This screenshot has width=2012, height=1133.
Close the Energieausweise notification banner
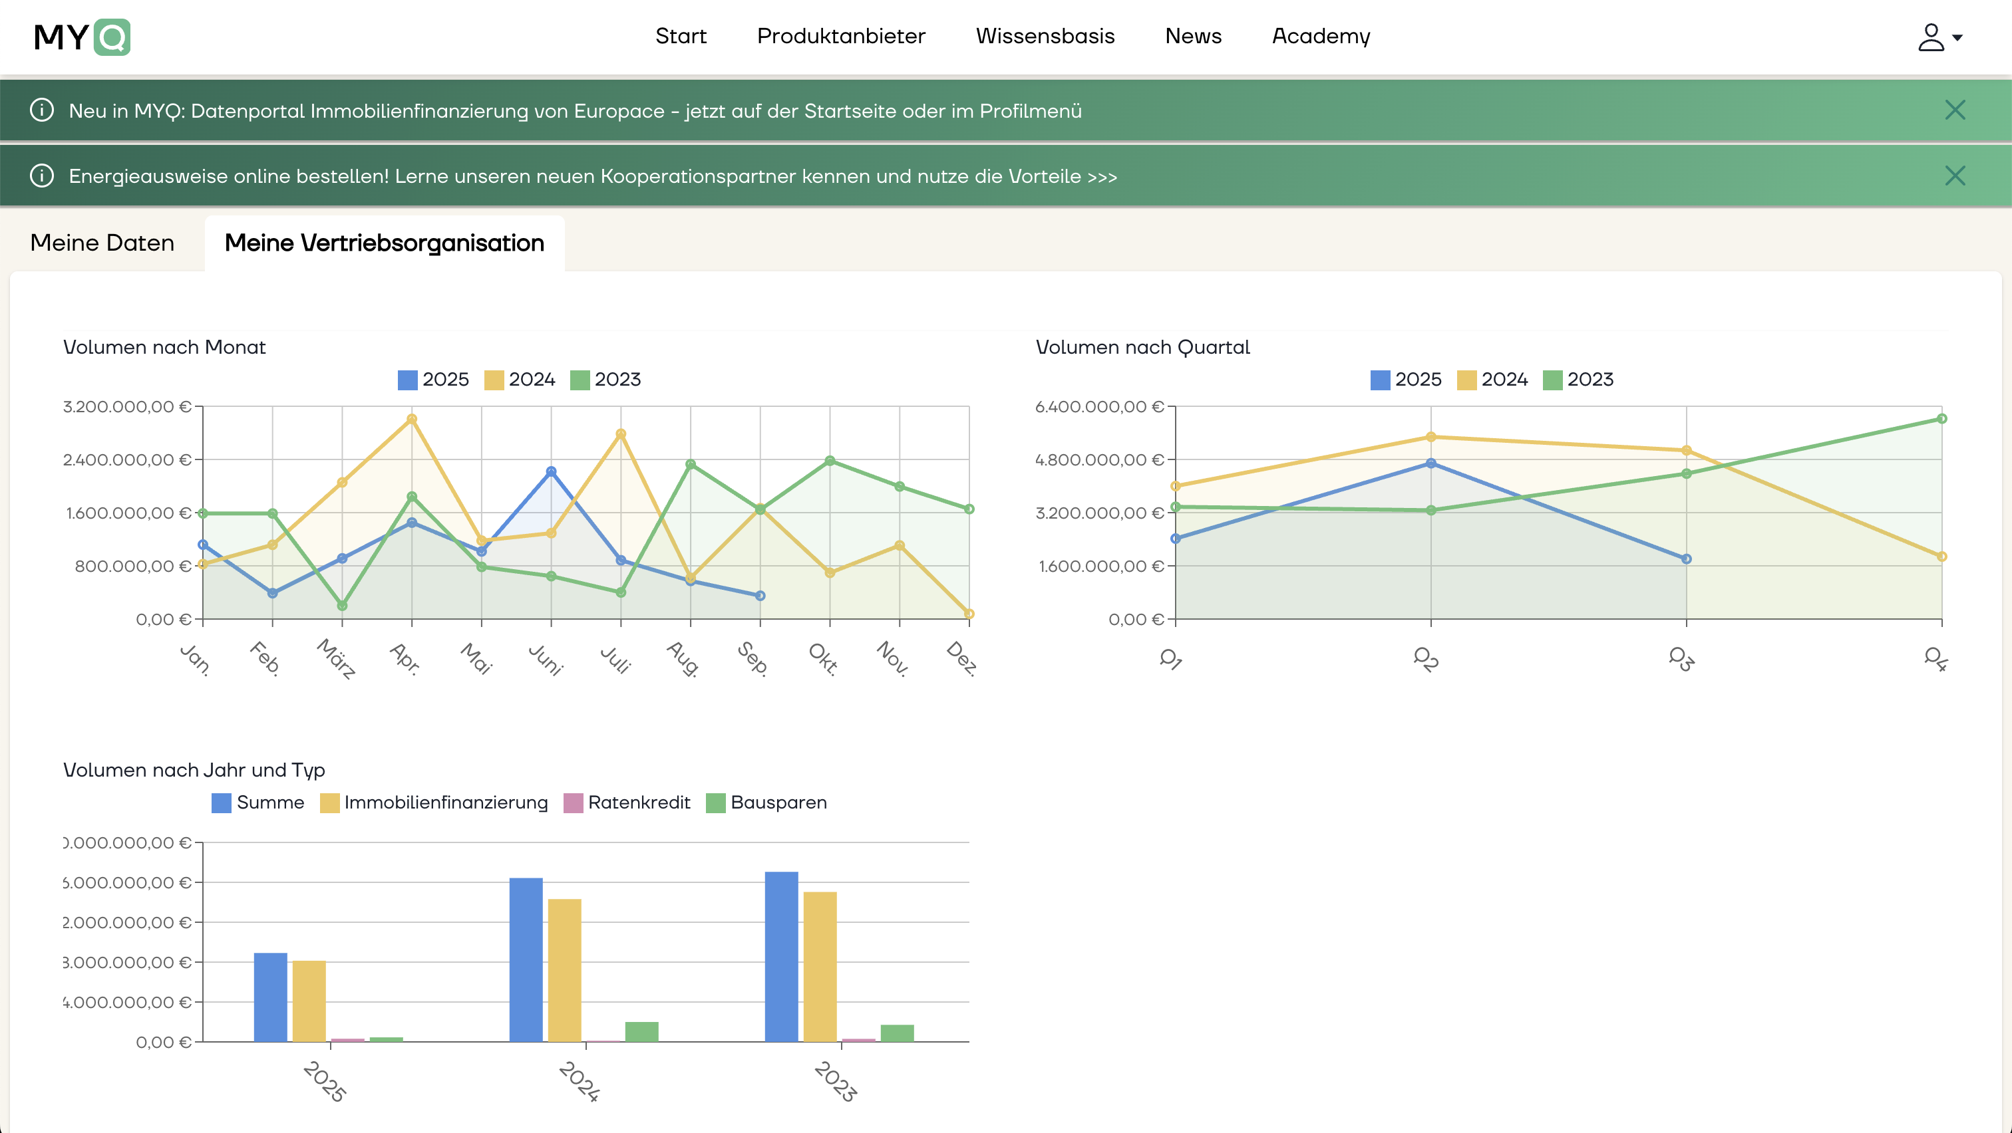tap(1954, 176)
